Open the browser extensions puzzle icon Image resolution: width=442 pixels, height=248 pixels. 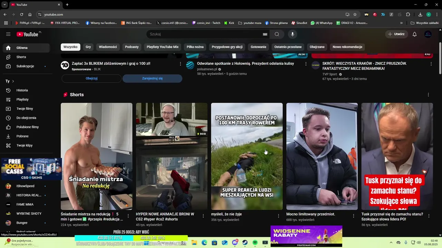(408, 14)
